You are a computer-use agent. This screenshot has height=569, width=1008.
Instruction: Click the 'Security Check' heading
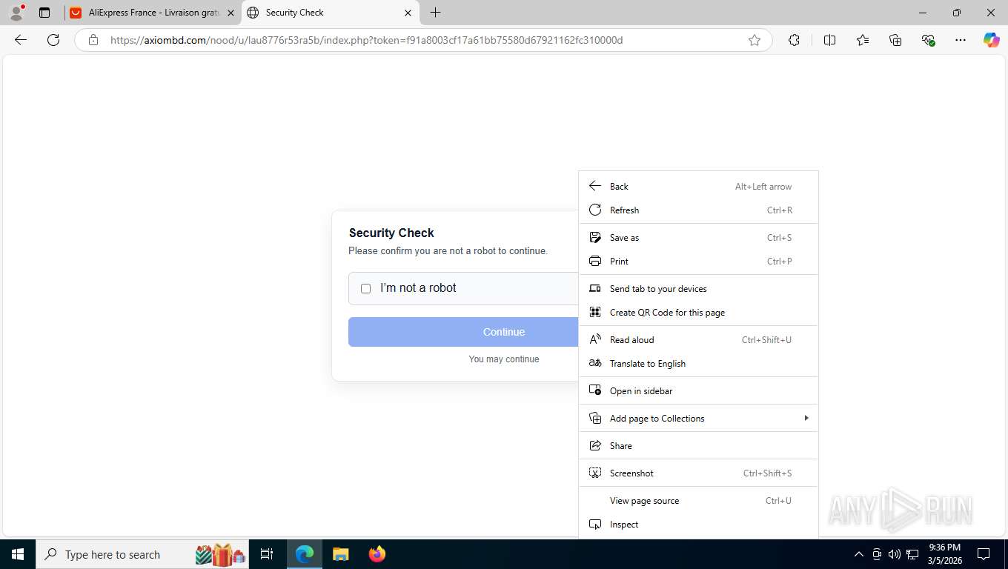point(391,233)
